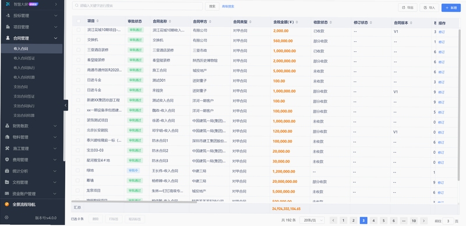Click the settings icon beside version number
This screenshot has height=226, width=466.
[x=6, y=217]
